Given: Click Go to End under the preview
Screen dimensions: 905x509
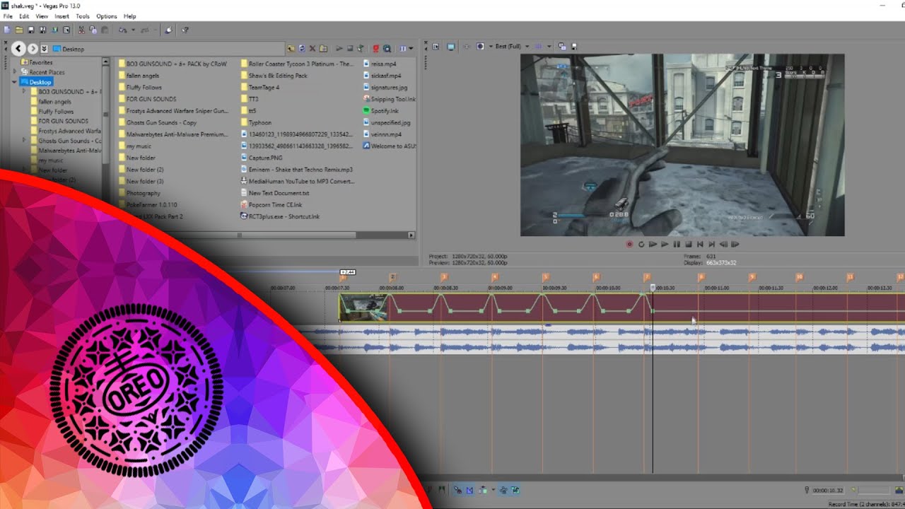Looking at the screenshot, I should click(x=712, y=244).
